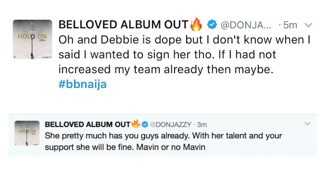This screenshot has width=327, height=174.
Task: Expand the first tweet's options chevron
Action: tap(308, 25)
